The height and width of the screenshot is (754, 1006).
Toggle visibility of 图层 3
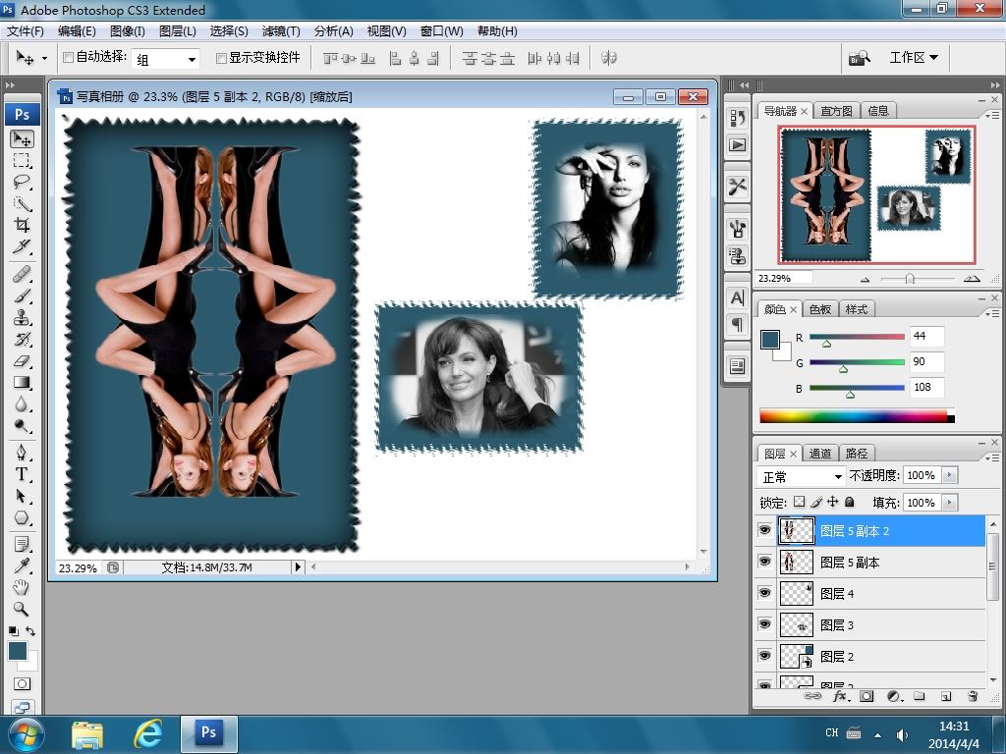click(764, 624)
